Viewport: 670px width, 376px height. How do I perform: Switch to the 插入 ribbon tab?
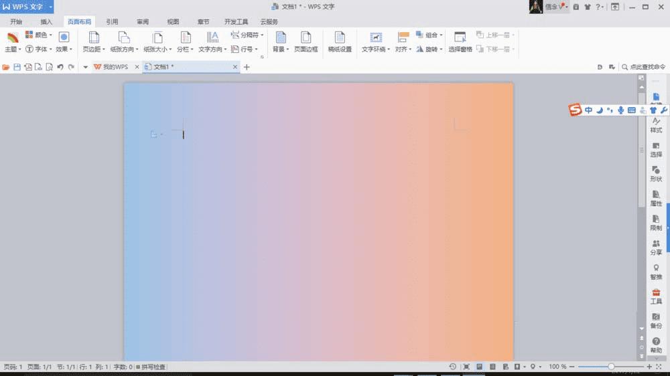(46, 22)
